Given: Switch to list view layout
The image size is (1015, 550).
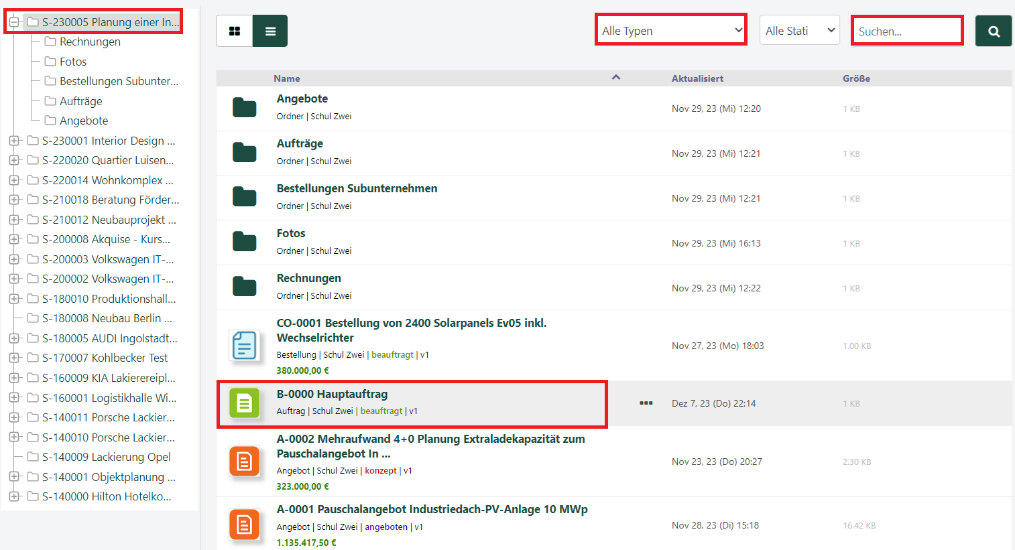Looking at the screenshot, I should pos(270,31).
